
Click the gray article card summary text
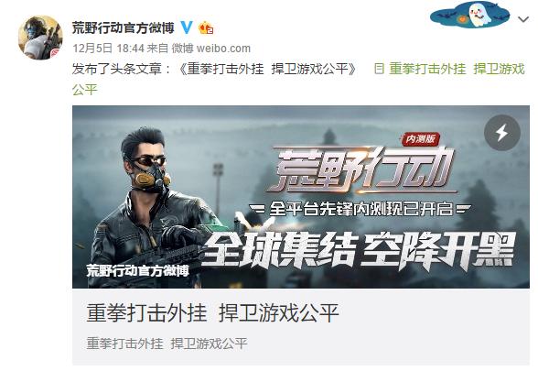(x=167, y=344)
